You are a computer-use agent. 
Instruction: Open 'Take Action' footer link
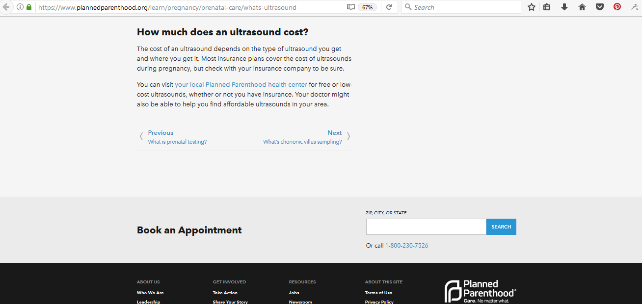[225, 293]
